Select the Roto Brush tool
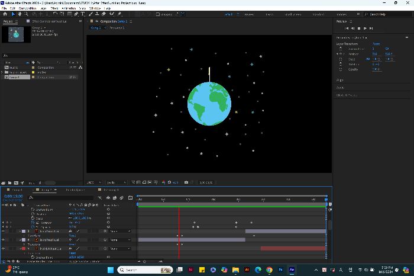Screen dimensions: 414x276 112,14
